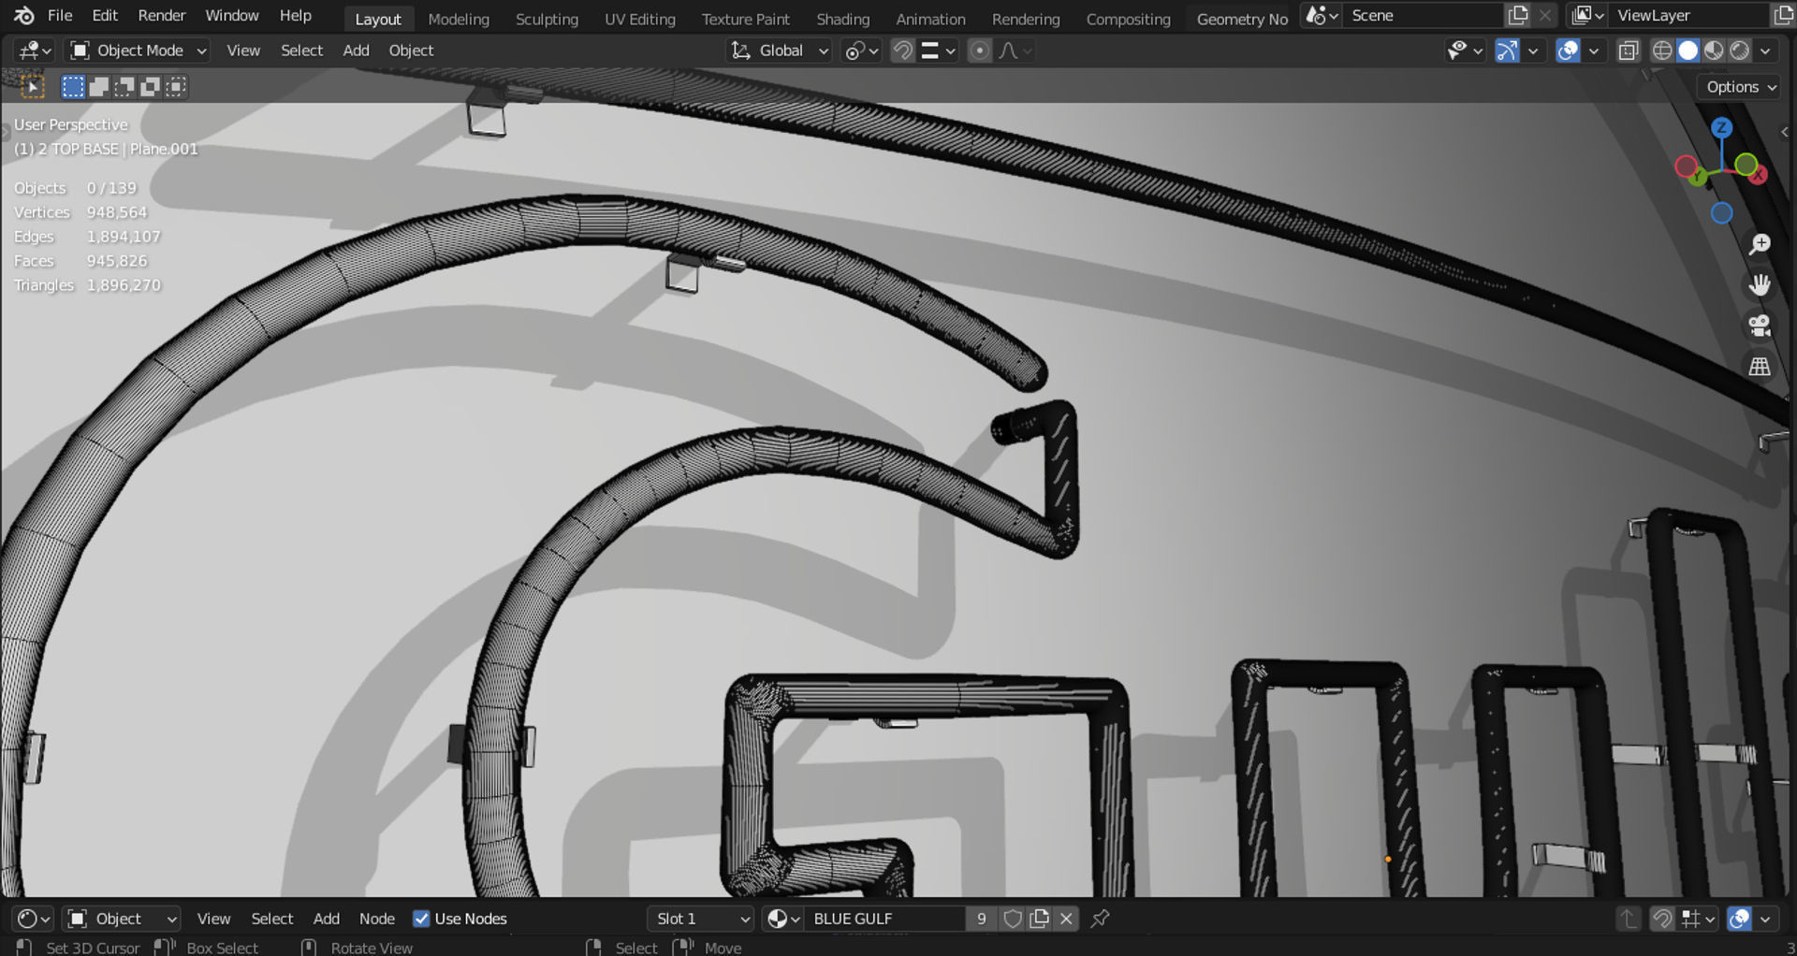Click the BLUE GULF material name field
1797x956 pixels.
(885, 919)
